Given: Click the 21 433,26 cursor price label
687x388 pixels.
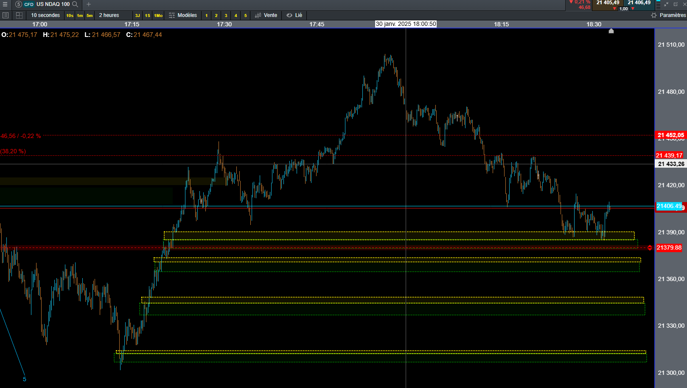Looking at the screenshot, I should pos(671,164).
